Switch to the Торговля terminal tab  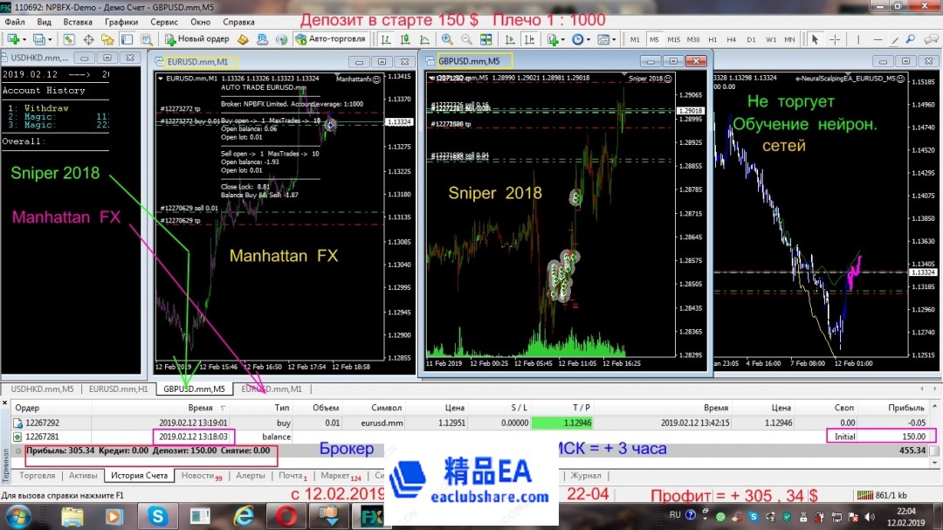[x=37, y=475]
